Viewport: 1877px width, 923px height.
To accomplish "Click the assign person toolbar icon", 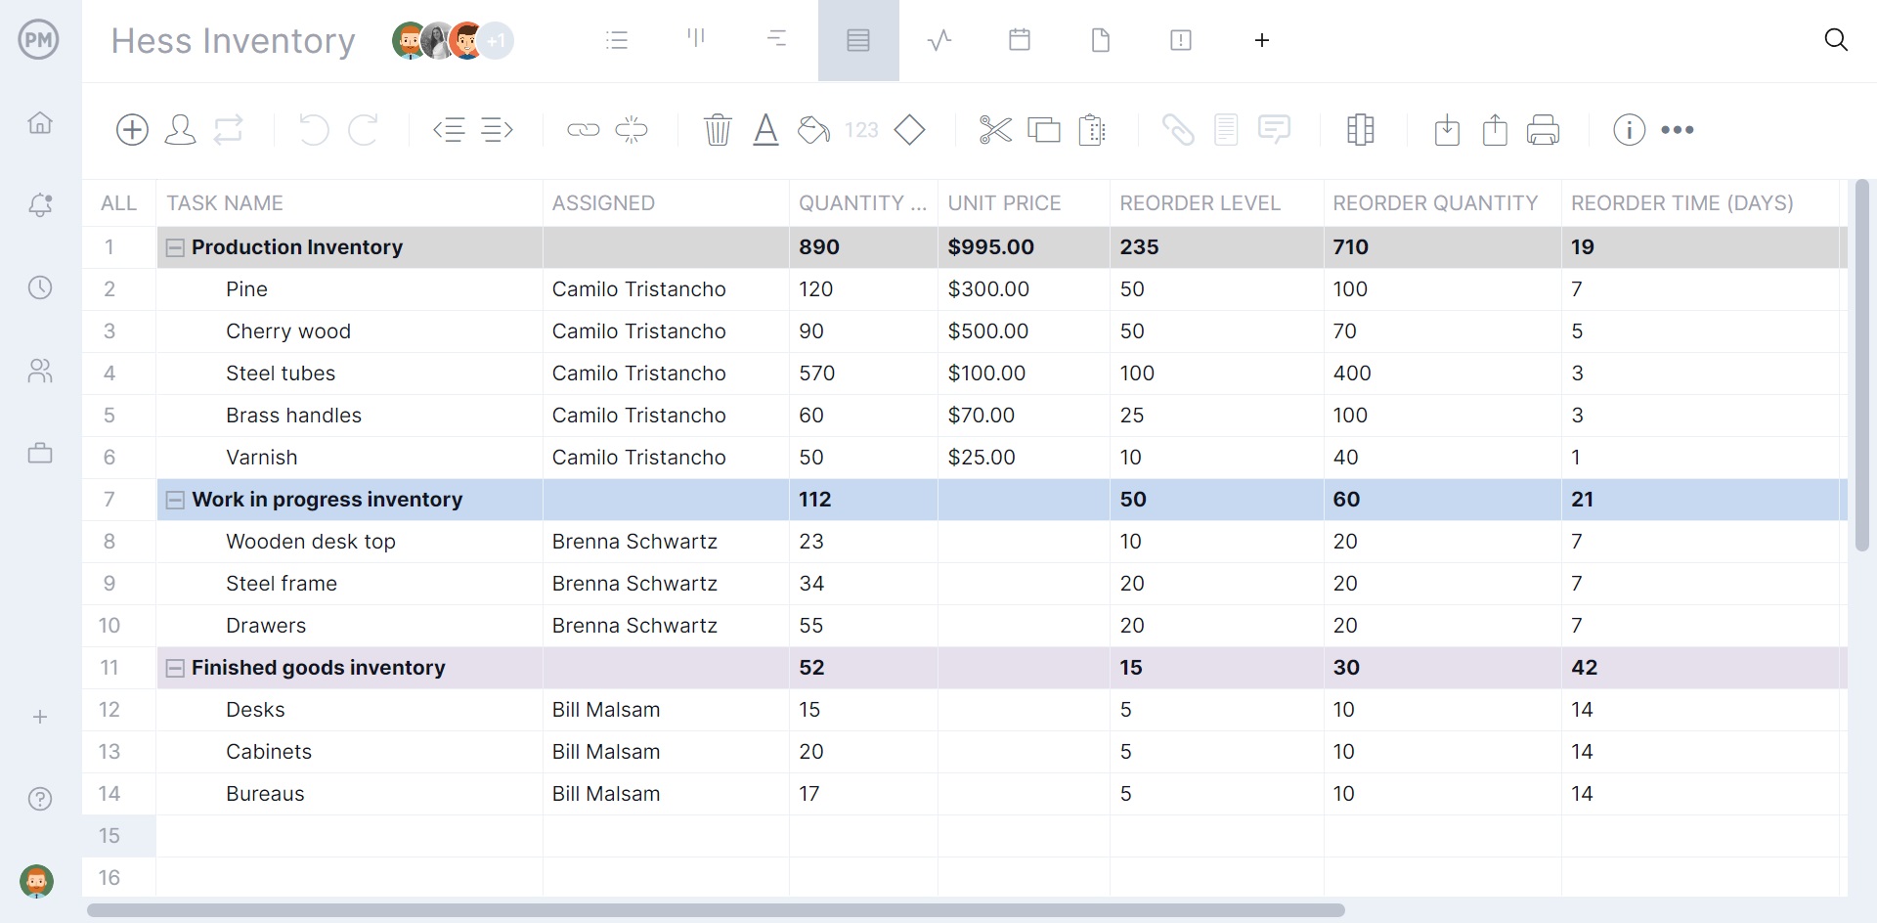I will point(180,130).
